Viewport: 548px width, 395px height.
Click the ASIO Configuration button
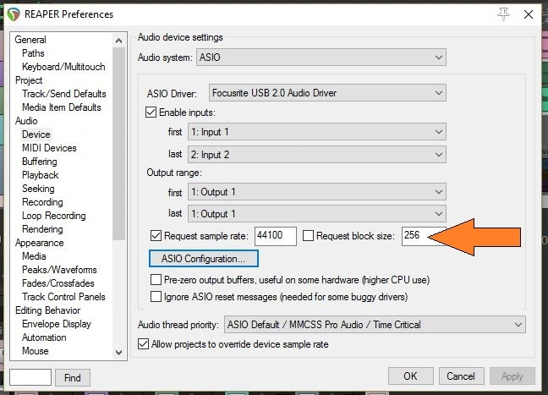tap(204, 258)
